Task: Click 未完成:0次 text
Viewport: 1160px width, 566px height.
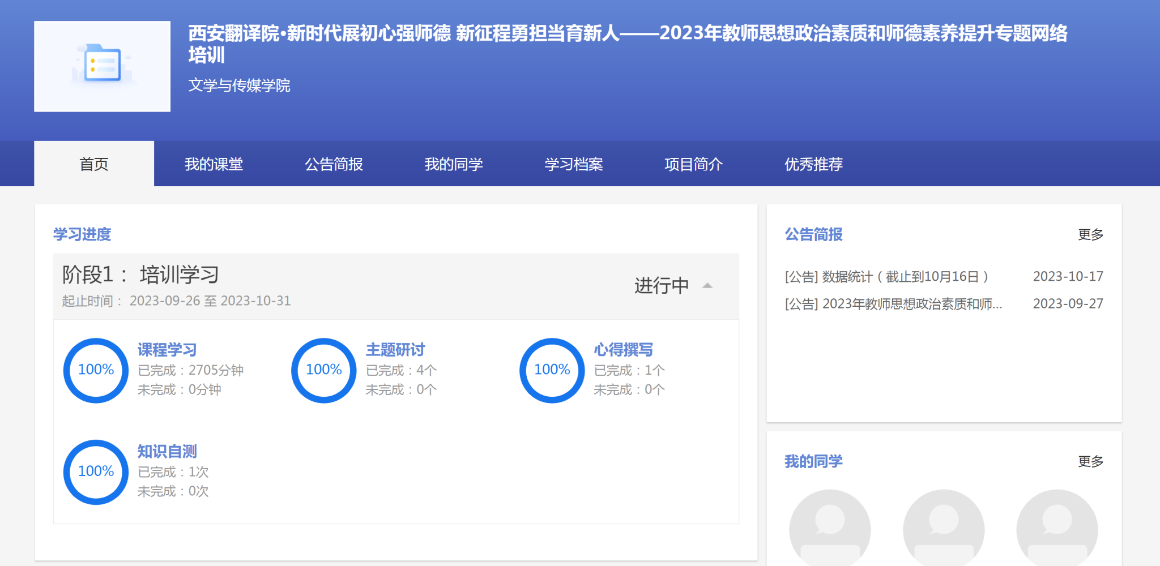Action: tap(173, 491)
